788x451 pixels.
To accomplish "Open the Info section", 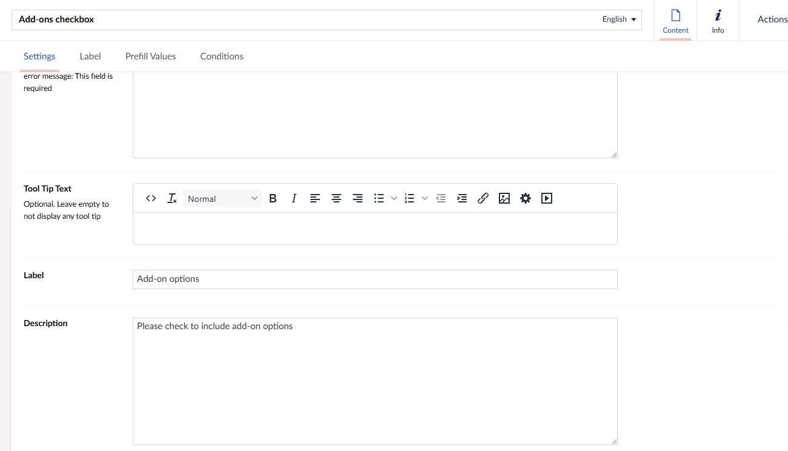I will point(718,21).
